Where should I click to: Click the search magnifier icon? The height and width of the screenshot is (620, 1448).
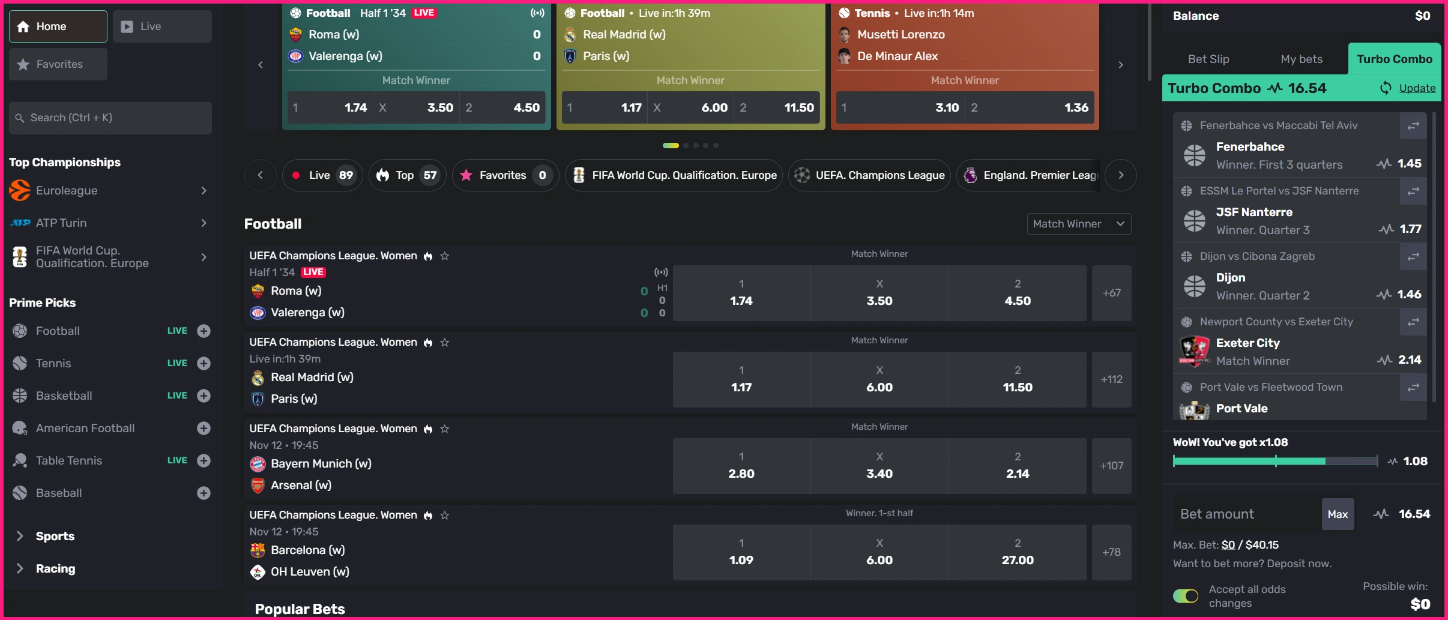pos(20,118)
